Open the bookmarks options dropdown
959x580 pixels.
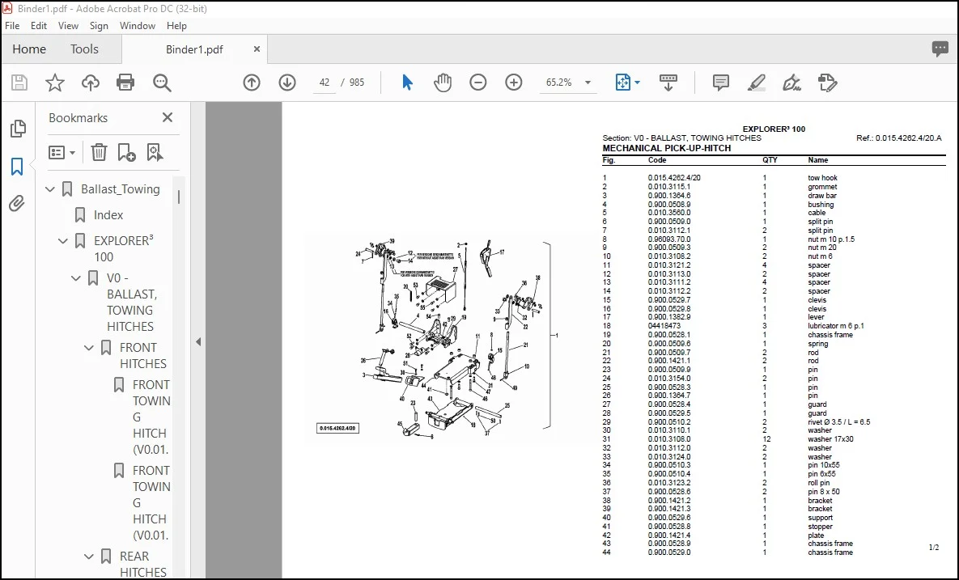62,152
